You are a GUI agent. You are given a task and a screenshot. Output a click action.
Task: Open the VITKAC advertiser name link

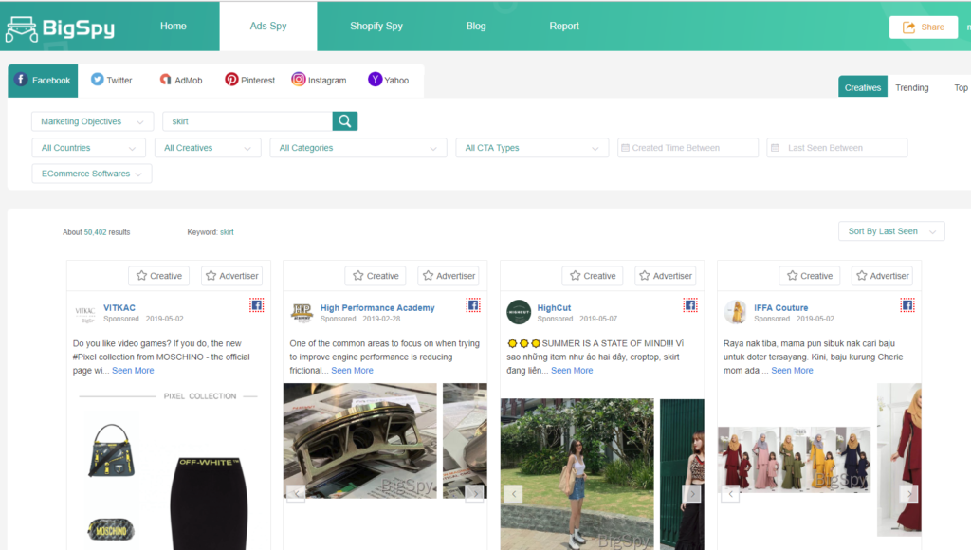tap(119, 308)
